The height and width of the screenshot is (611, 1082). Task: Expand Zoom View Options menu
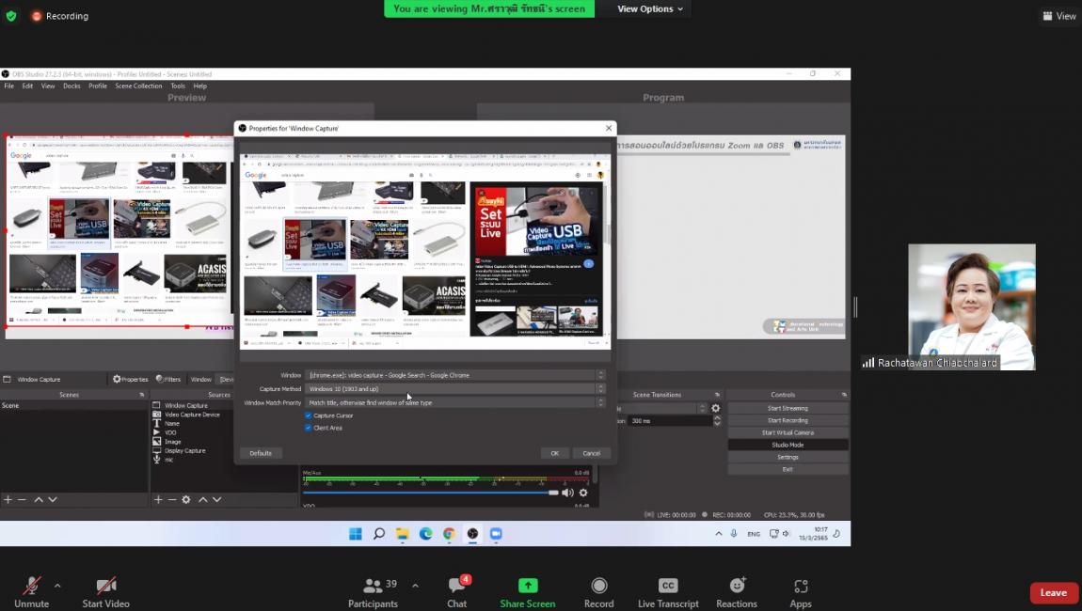(x=650, y=9)
